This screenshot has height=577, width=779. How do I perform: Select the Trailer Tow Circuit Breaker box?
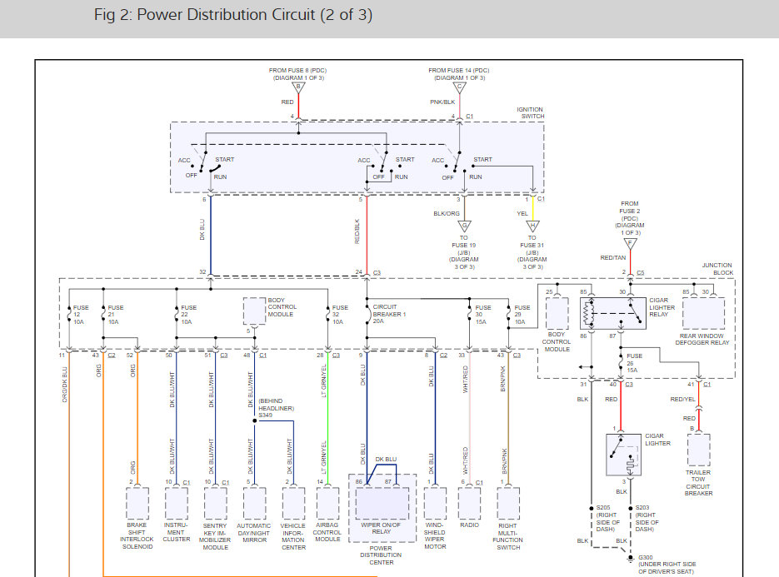698,450
